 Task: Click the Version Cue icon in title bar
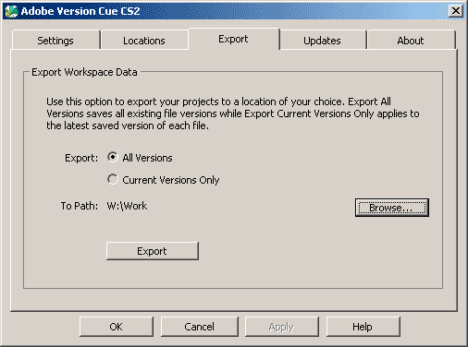point(11,11)
